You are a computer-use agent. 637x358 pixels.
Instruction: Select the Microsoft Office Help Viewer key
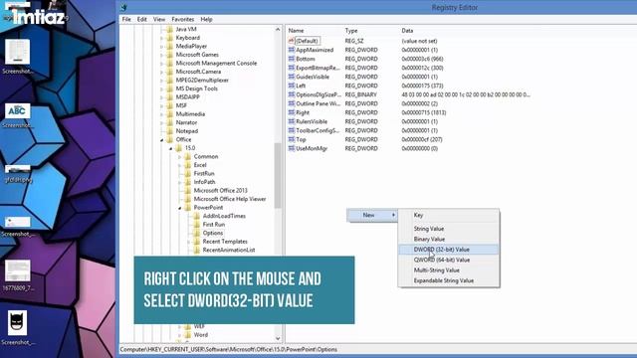[x=230, y=199]
